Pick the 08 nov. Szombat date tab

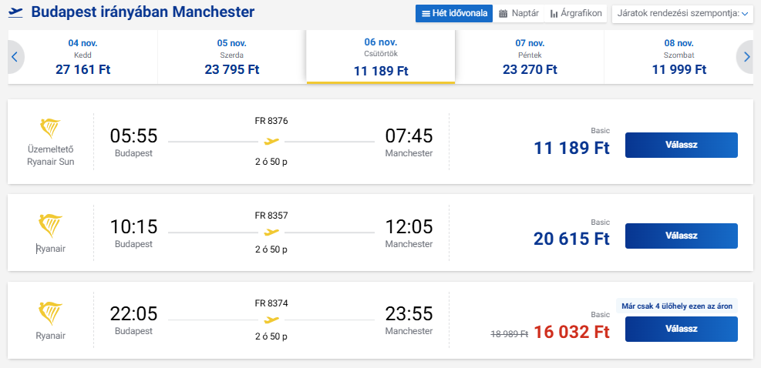679,56
